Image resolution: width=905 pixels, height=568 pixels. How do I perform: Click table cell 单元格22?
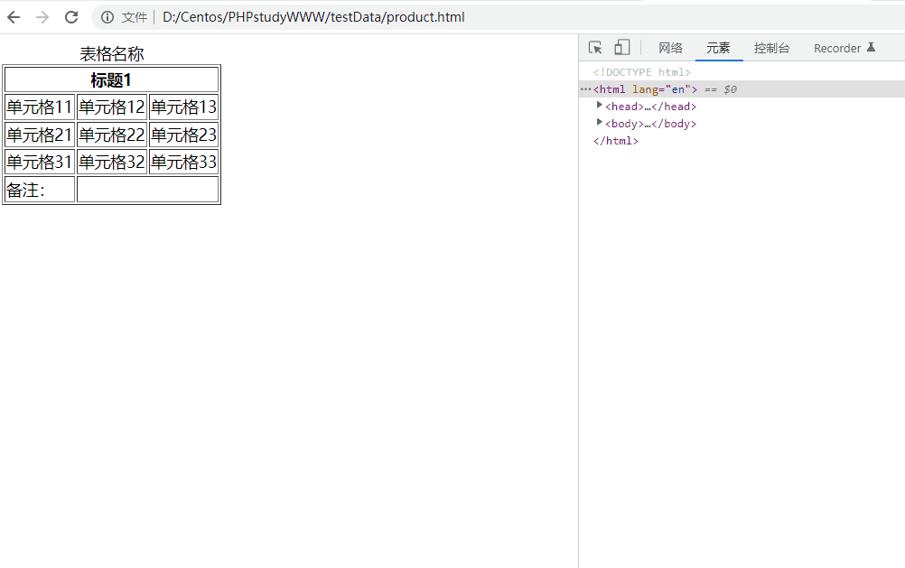[112, 135]
